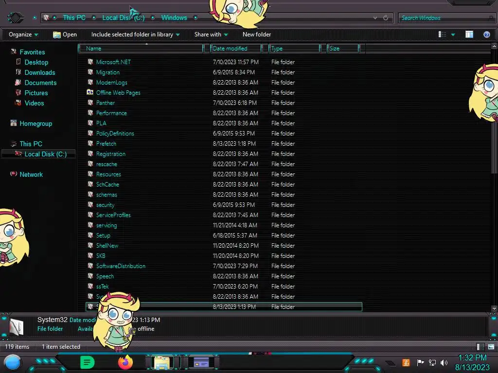Viewport: 498px width, 373px height.
Task: Click the Homegroup icon in sidebar
Action: tap(14, 123)
